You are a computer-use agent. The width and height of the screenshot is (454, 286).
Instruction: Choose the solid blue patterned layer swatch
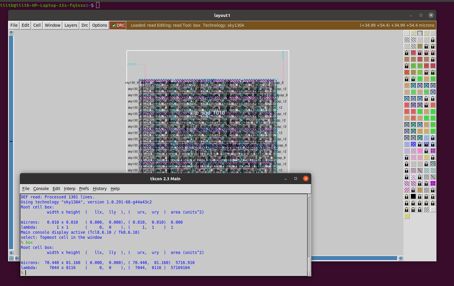[413, 144]
